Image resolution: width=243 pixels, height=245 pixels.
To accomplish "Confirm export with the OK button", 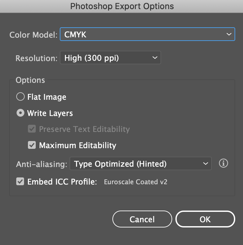I will click(x=205, y=219).
